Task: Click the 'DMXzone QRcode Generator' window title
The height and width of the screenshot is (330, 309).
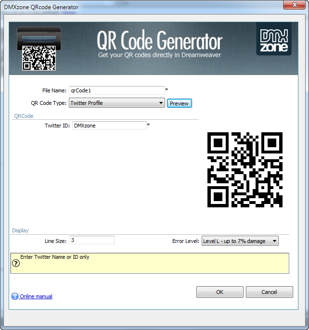Action: point(41,7)
